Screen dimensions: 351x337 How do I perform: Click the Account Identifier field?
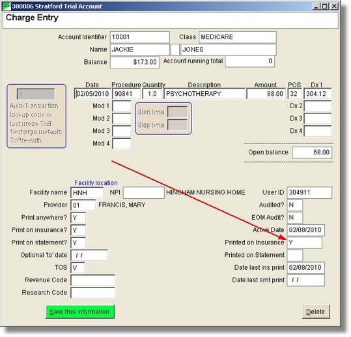(x=140, y=37)
